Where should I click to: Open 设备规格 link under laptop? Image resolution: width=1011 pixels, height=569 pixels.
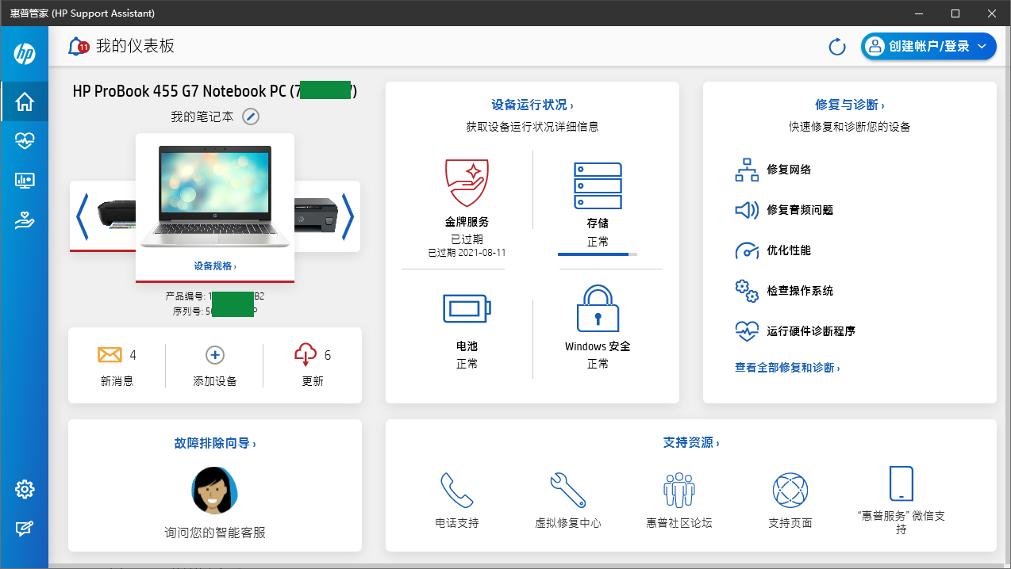[215, 266]
